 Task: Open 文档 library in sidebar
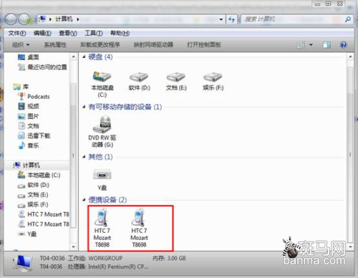[x=29, y=126]
